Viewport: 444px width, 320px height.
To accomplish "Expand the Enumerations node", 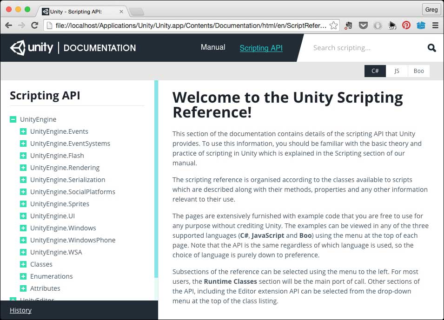I will point(23,276).
